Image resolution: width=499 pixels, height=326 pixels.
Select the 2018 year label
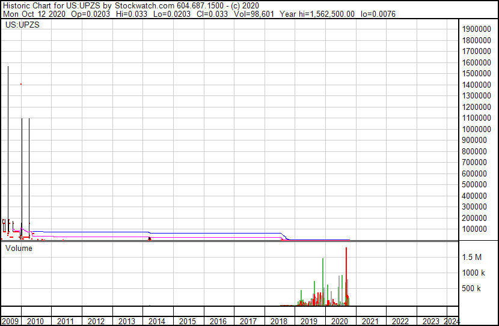[x=279, y=321]
